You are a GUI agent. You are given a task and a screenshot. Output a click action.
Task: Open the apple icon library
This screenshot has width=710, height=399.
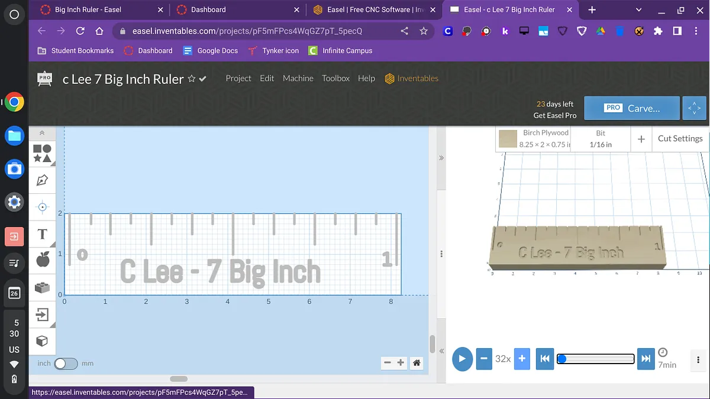coord(42,260)
